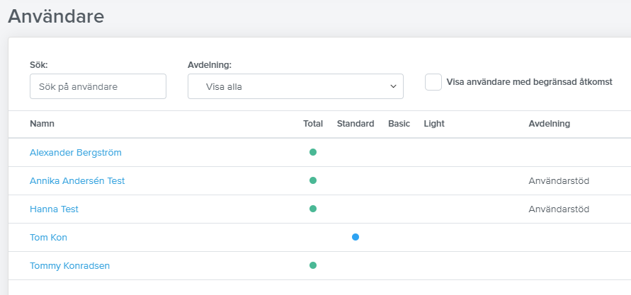Click the Standard column header

(x=356, y=124)
